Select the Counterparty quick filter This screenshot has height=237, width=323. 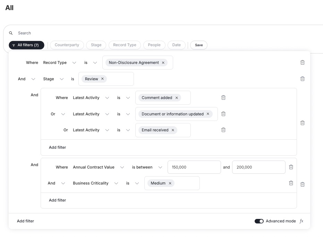67,45
